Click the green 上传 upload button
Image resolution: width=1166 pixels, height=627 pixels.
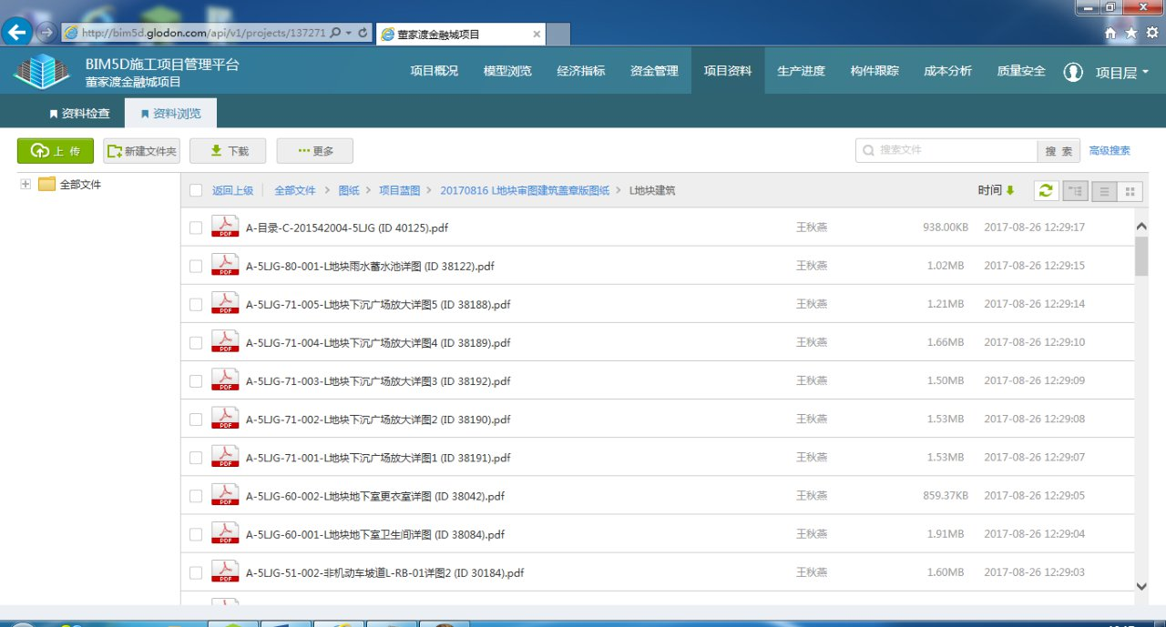coord(56,151)
